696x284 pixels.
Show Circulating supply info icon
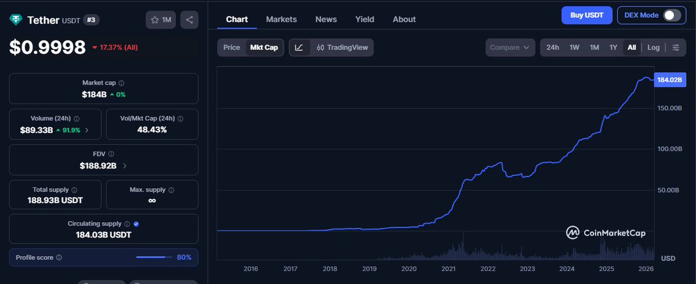tap(127, 224)
